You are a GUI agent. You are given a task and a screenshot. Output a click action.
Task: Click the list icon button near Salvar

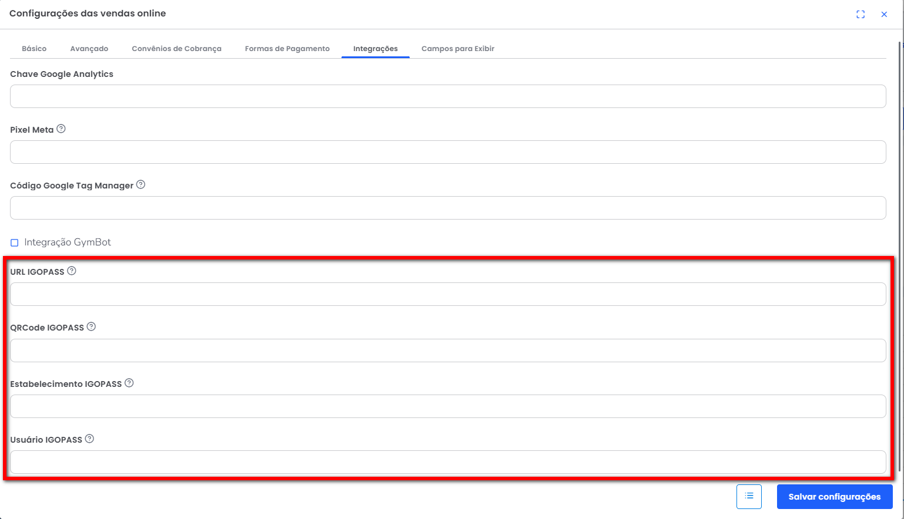coord(749,497)
